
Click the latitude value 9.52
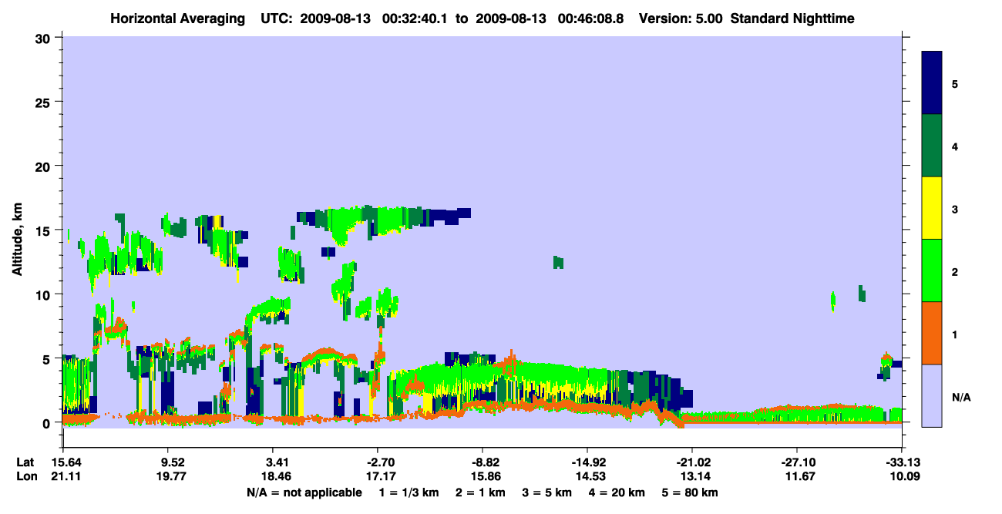coord(168,462)
